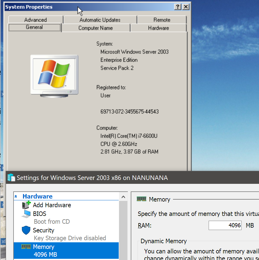Open the Automatic Updates tab
The height and width of the screenshot is (260, 259).
pyautogui.click(x=100, y=20)
